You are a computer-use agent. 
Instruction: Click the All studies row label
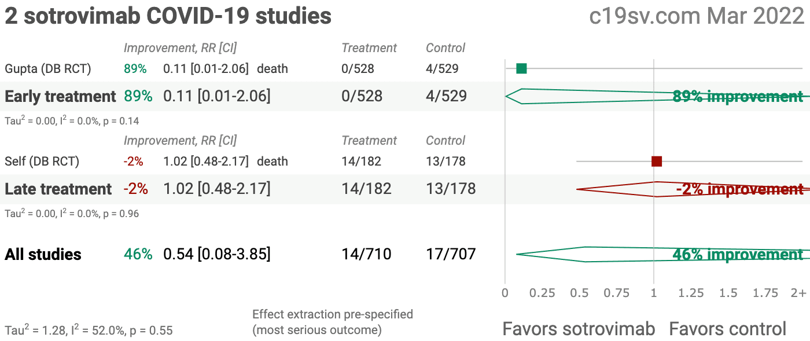pyautogui.click(x=43, y=254)
